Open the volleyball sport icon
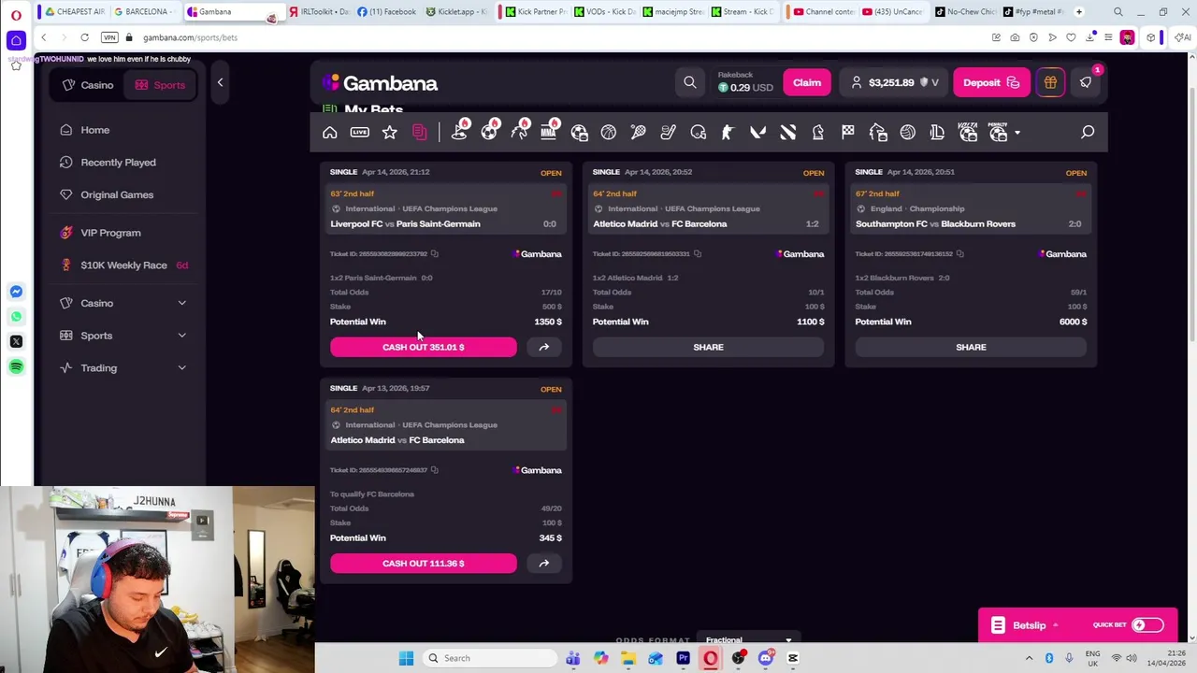 click(908, 133)
